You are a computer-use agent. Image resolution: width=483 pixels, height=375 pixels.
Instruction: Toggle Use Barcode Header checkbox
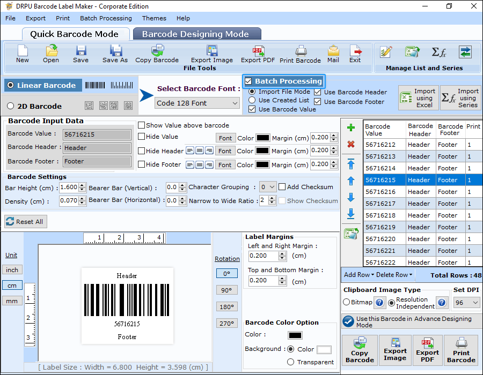[x=318, y=92]
